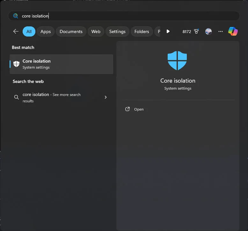The width and height of the screenshot is (248, 231).
Task: Click the magnifier icon beside web result
Action: click(x=17, y=97)
